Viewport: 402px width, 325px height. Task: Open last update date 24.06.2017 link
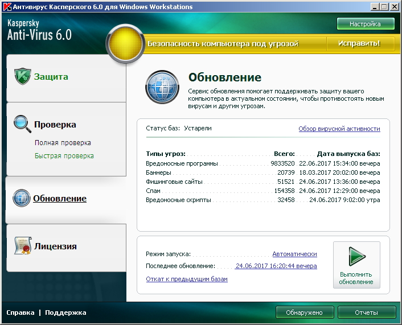(x=276, y=266)
